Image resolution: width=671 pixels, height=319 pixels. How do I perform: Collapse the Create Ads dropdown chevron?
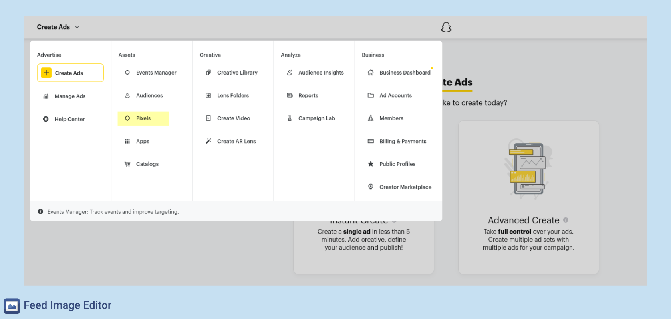coord(77,27)
